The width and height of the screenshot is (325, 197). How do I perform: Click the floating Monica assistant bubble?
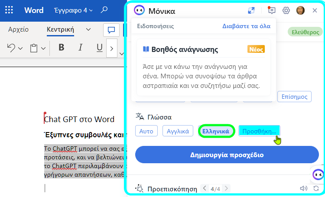pyautogui.click(x=318, y=174)
